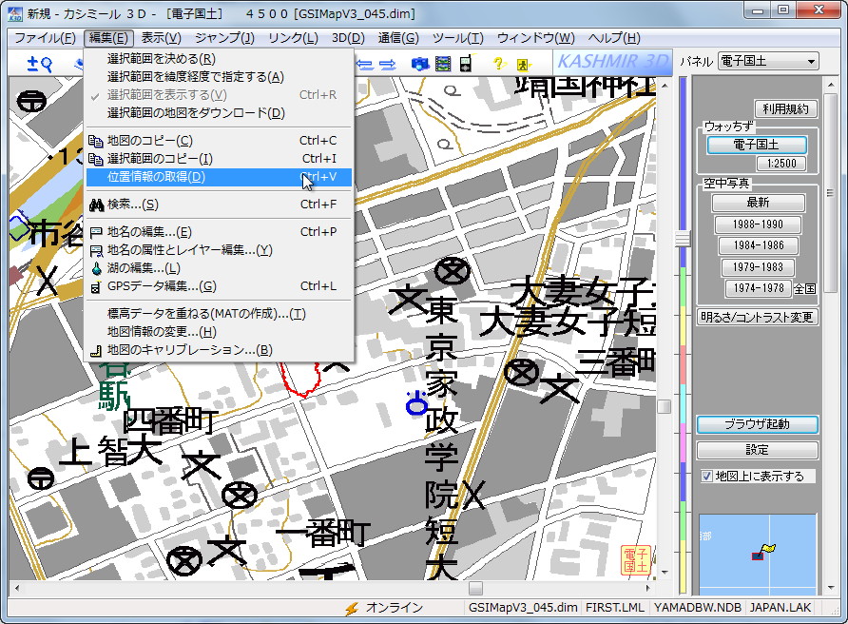Open the camera toolbar icon
The image size is (848, 624).
[420, 64]
